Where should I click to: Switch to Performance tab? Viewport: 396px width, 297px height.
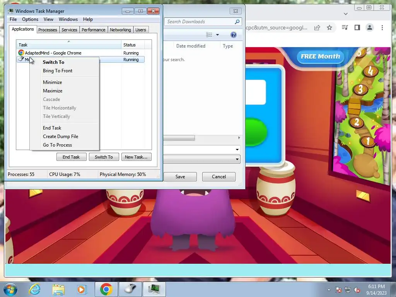coord(94,30)
